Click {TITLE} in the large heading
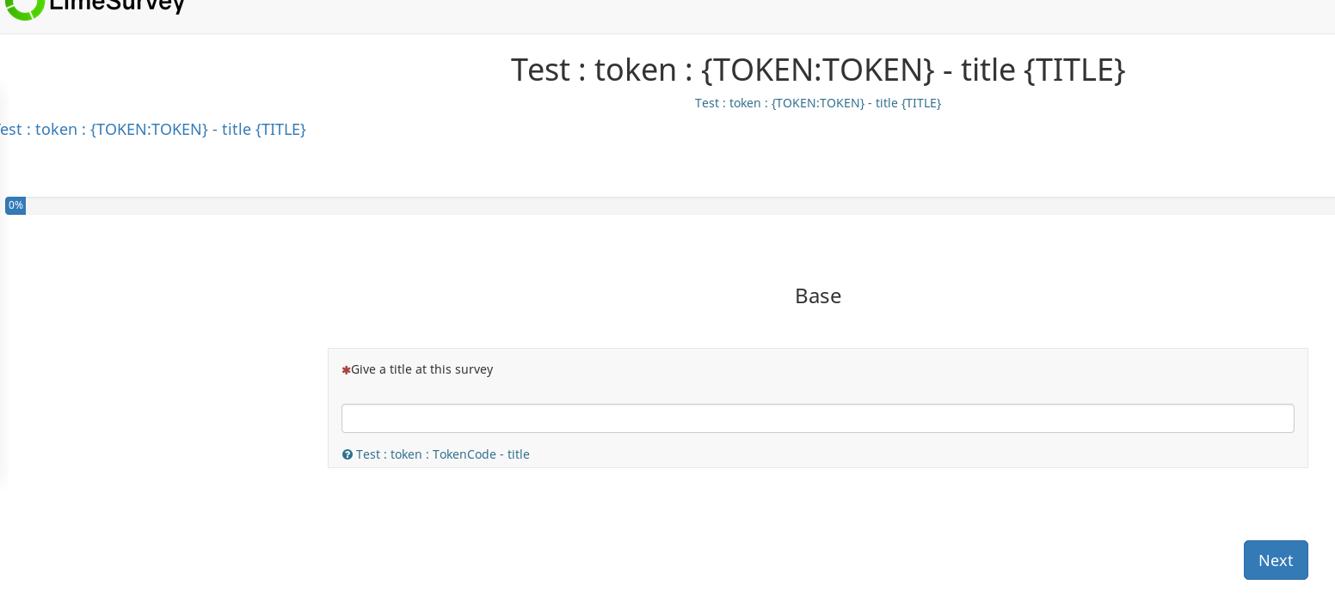1335x609 pixels. [1074, 70]
